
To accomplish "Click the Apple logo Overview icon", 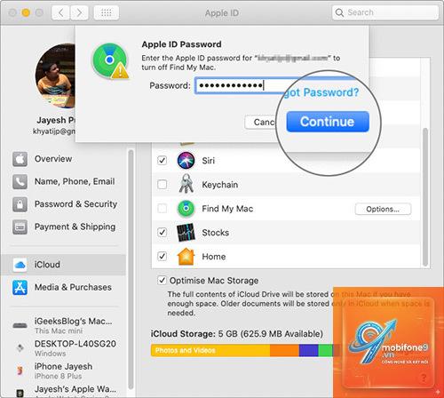I will point(20,159).
